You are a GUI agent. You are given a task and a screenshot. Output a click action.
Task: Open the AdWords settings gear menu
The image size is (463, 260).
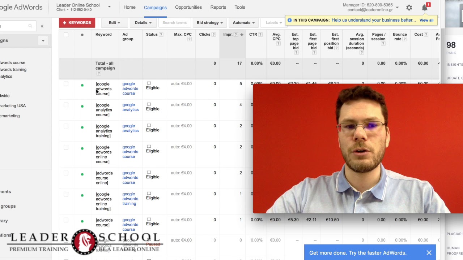pos(409,7)
